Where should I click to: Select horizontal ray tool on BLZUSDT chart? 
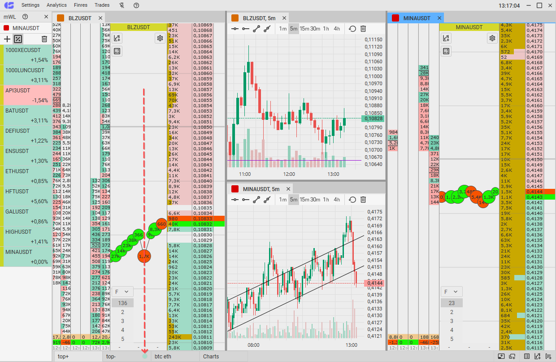click(246, 29)
